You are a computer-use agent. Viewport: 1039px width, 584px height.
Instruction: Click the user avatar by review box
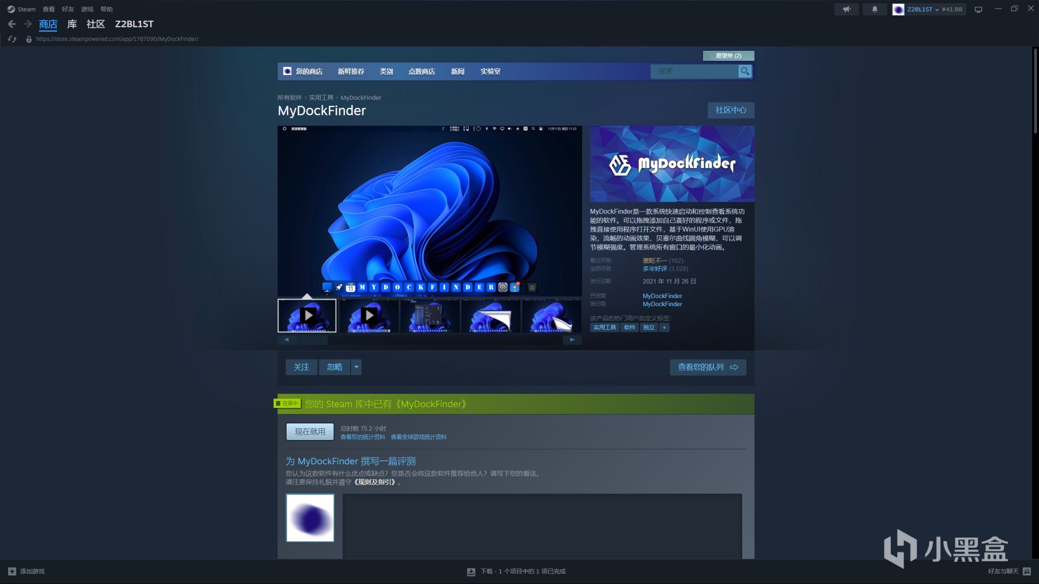pos(310,518)
